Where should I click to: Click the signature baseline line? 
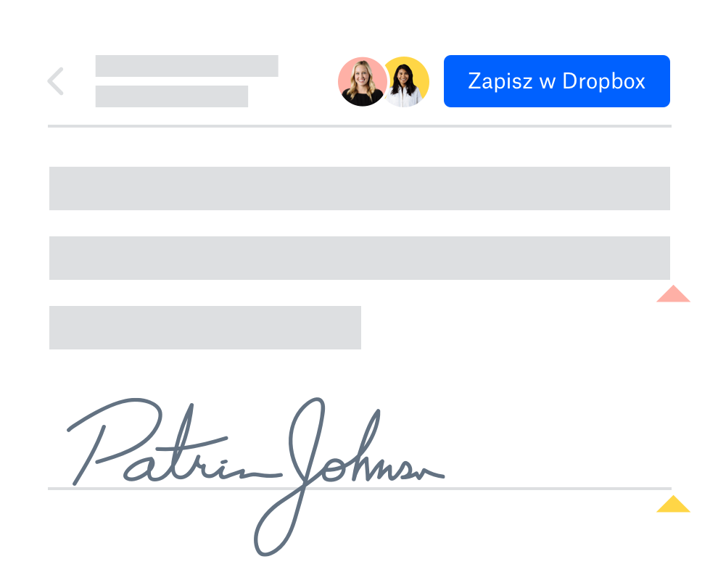tap(360, 489)
